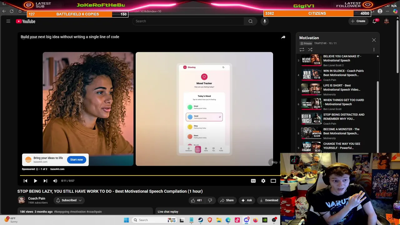The height and width of the screenshot is (225, 400).
Task: Toggle shuffle for the Motivation playlist
Action: (x=310, y=50)
